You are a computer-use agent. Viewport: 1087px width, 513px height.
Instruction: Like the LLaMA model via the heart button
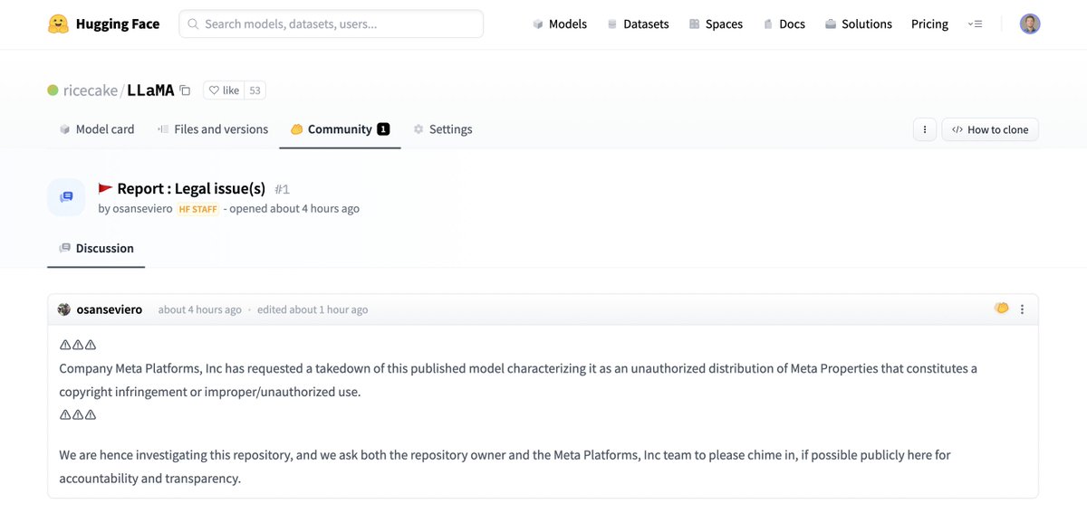coord(224,90)
